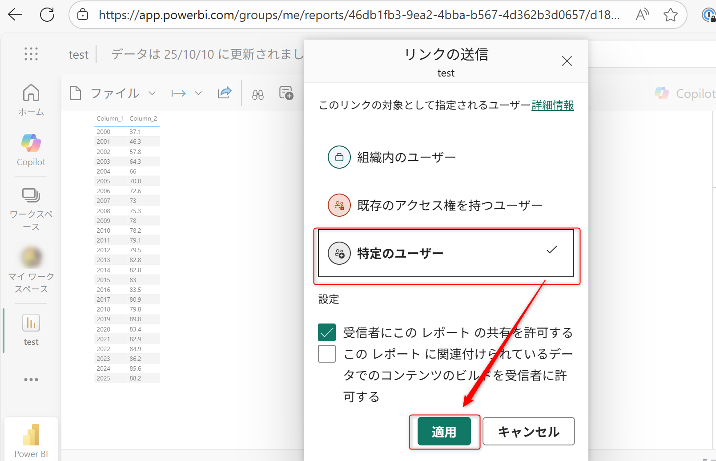The image size is (716, 461).
Task: Open the app launcher grid icon
Action: point(31,54)
